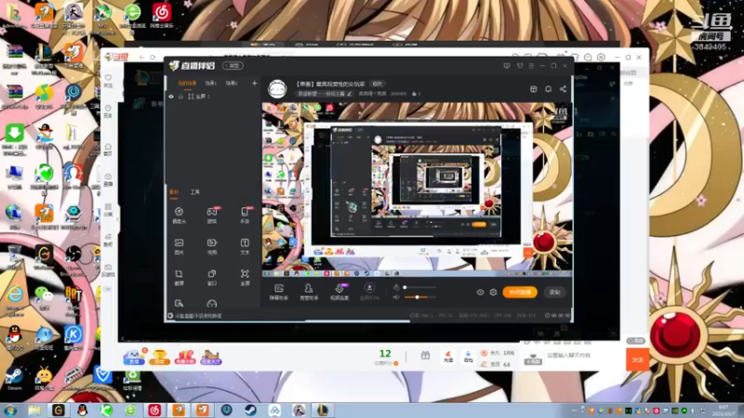Open the Backpack icon in browser bar
This screenshot has height=418, width=744.
coord(469,357)
